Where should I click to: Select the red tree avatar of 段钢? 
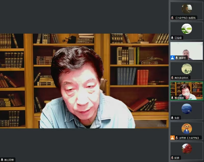coord(187,149)
